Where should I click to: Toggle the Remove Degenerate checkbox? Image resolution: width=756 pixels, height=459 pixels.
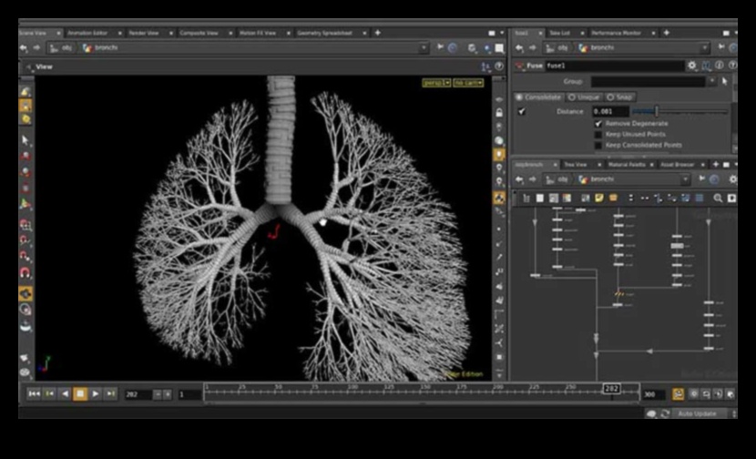[x=598, y=123]
